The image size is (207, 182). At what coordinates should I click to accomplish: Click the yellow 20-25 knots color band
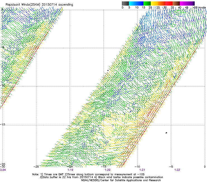[154, 3]
